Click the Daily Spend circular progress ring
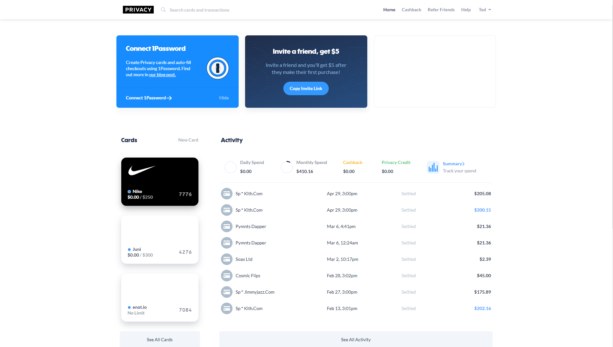This screenshot has width=613, height=347. coord(230,167)
